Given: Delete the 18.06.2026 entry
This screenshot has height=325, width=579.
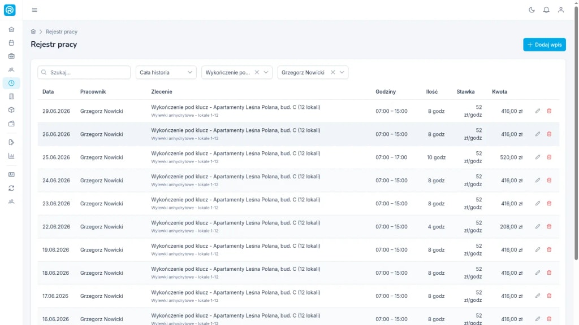Looking at the screenshot, I should click(549, 273).
